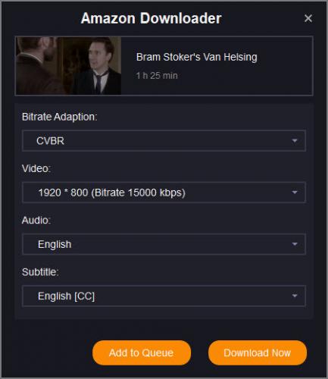Click the Subtitle label
This screenshot has height=379, width=328.
click(40, 272)
